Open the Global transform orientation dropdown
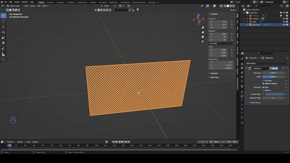This screenshot has width=290, height=163. [x=106, y=6]
